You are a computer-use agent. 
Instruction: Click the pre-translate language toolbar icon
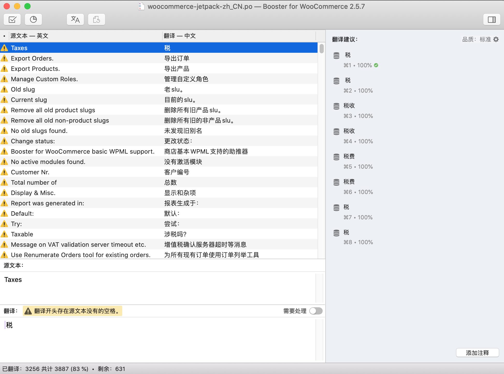[75, 19]
